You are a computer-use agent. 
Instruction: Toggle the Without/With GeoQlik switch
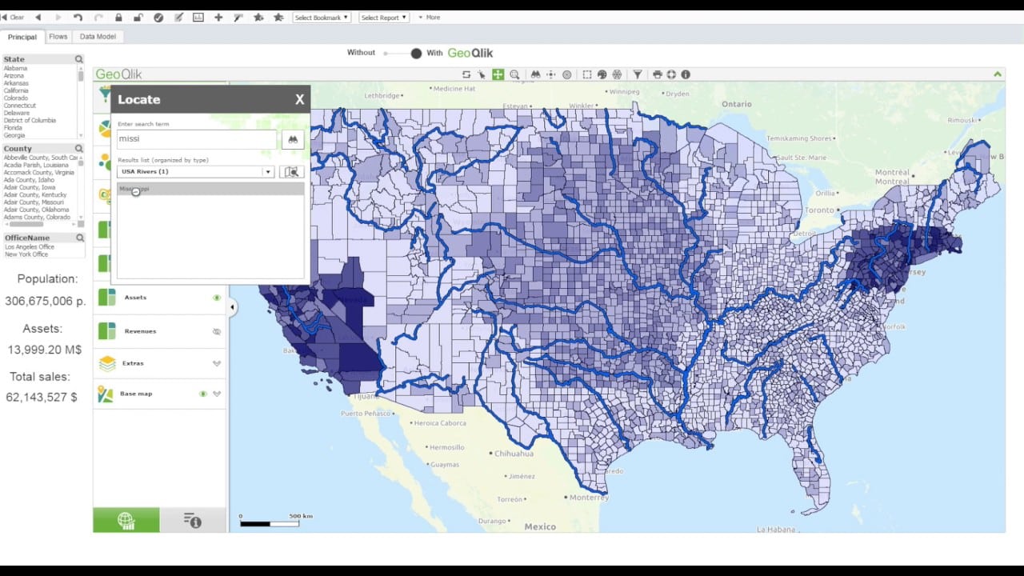tap(402, 54)
